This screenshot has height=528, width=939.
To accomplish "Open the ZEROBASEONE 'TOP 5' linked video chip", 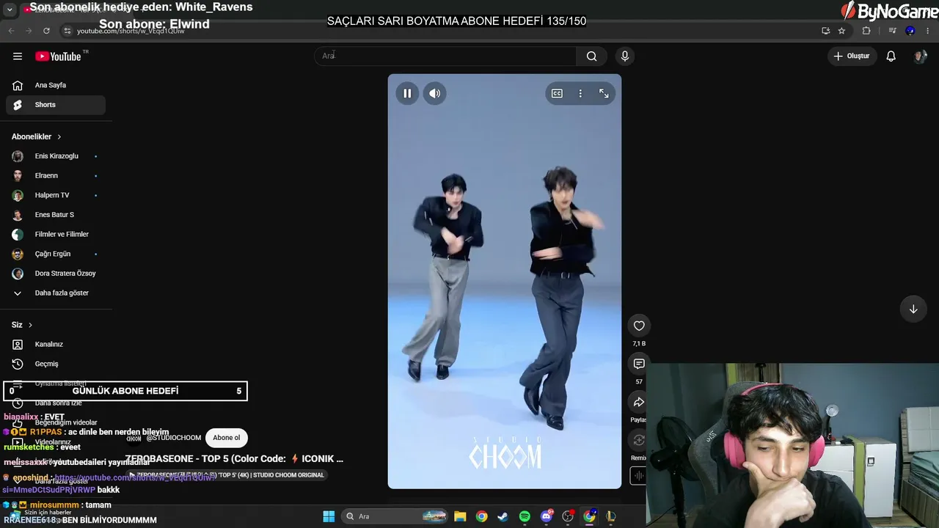I will [x=227, y=475].
